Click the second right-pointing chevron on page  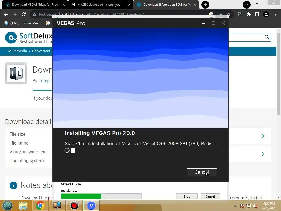[263, 154]
